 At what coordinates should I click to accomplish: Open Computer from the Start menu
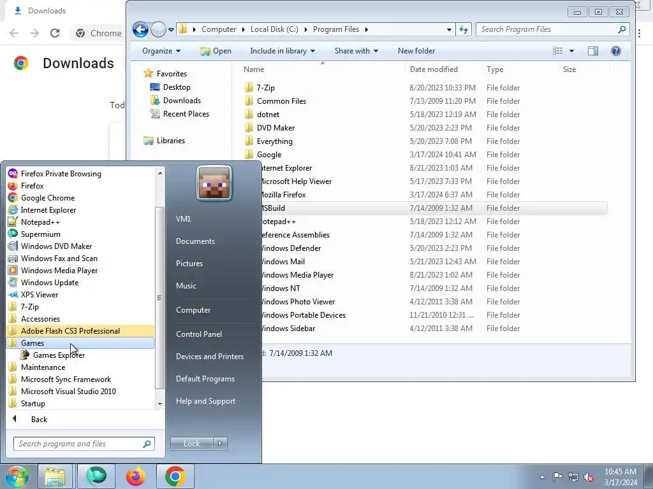coord(193,310)
